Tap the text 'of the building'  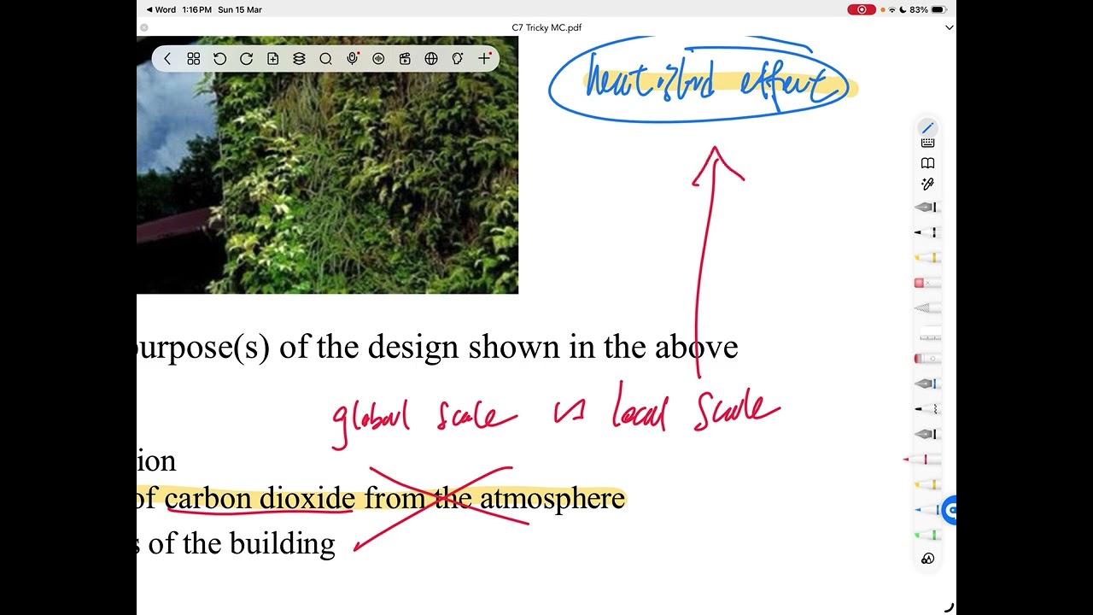pos(242,543)
